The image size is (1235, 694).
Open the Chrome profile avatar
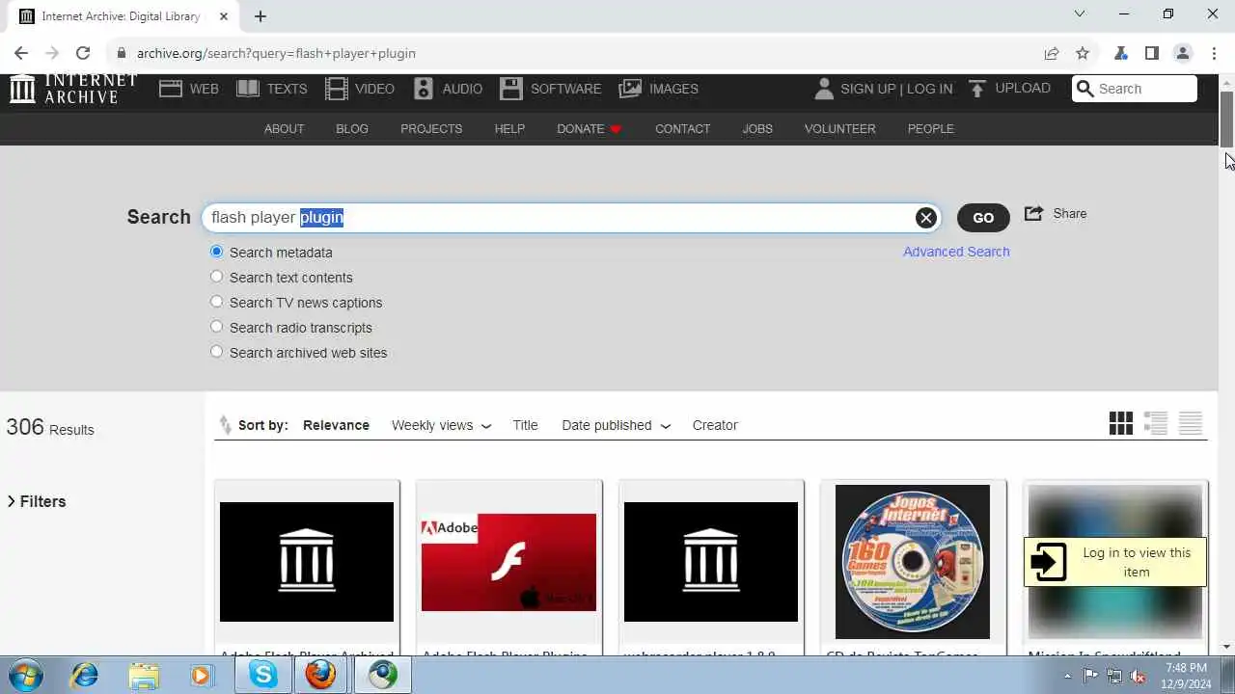[1183, 53]
